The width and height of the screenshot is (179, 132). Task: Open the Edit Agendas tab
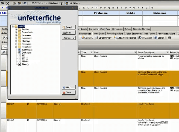(85, 34)
